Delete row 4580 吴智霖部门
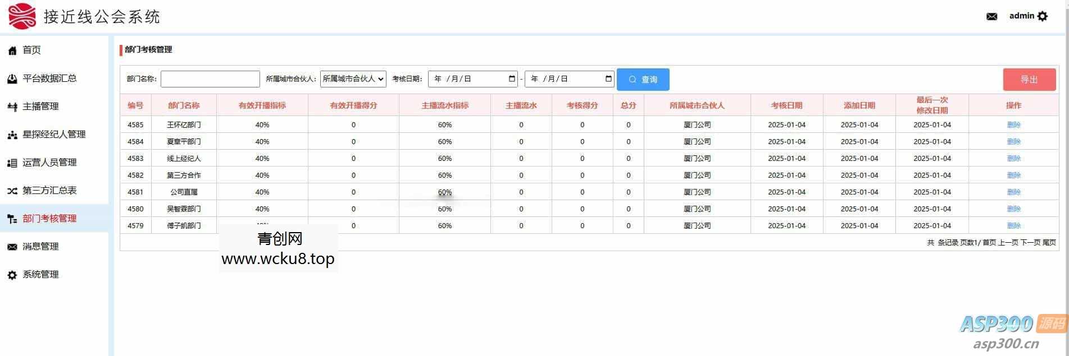The image size is (1069, 356). click(x=1013, y=209)
